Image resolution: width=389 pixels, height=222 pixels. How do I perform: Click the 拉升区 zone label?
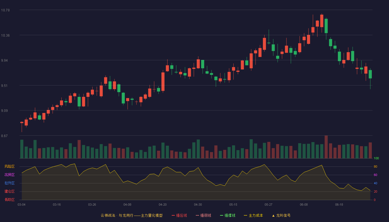tap(9, 183)
